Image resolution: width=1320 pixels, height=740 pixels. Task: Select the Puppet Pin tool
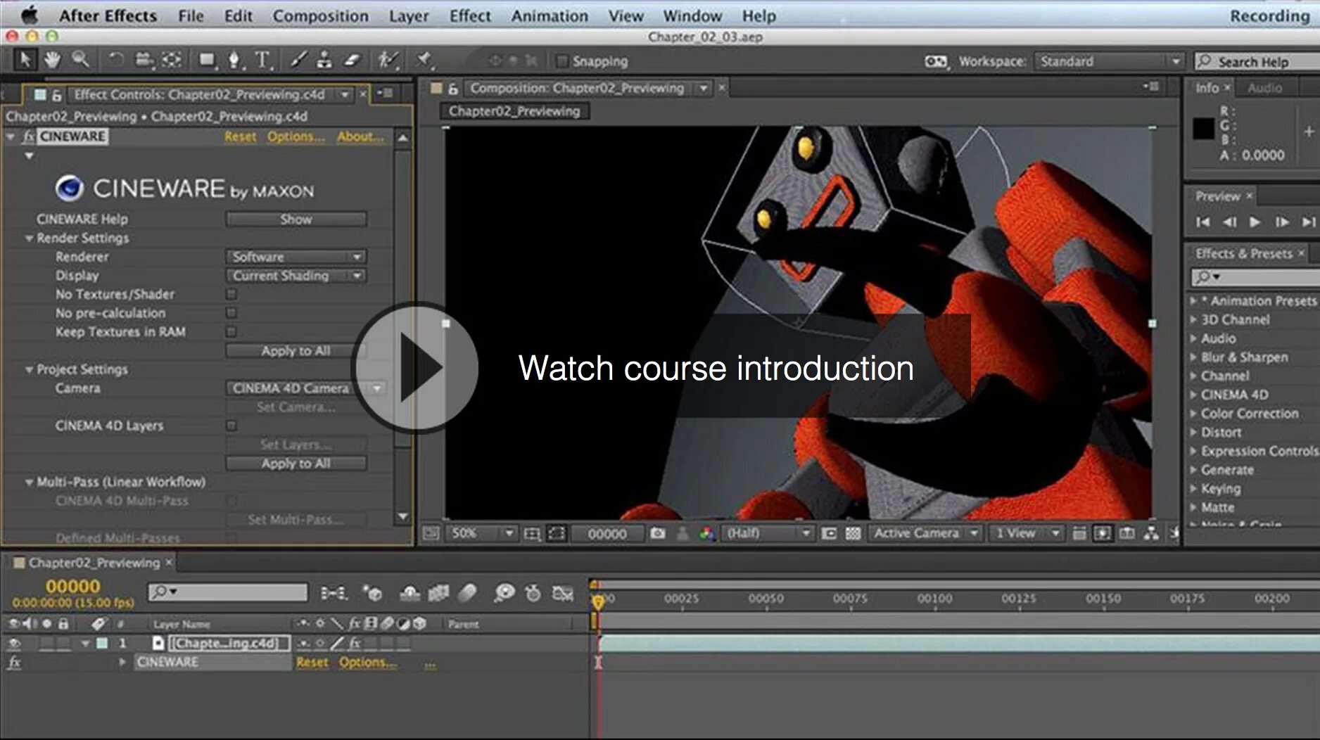click(424, 60)
